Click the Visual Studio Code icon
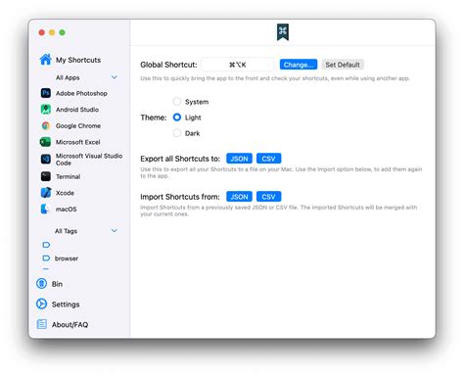Image resolution: width=464 pixels, height=376 pixels. pos(46,159)
